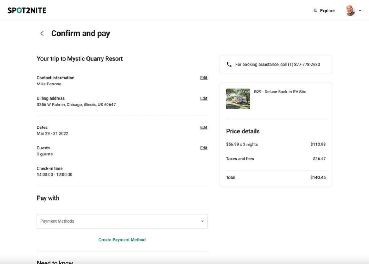Edit the trip dates
This screenshot has height=264, width=369.
[x=204, y=127]
